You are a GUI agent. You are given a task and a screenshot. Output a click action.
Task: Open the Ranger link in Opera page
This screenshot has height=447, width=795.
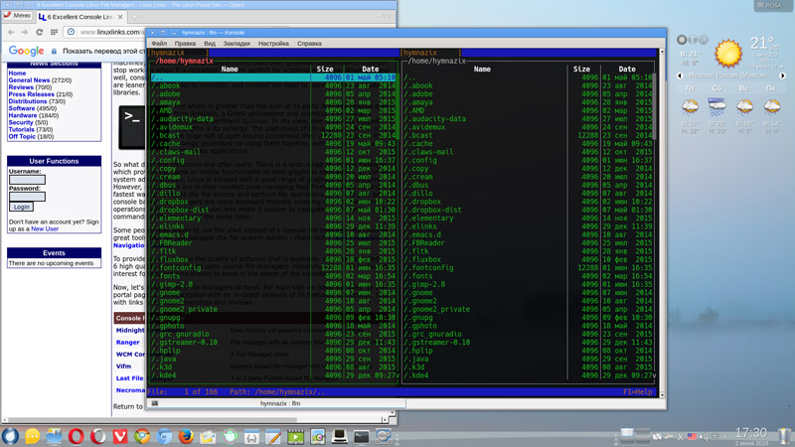coord(127,343)
